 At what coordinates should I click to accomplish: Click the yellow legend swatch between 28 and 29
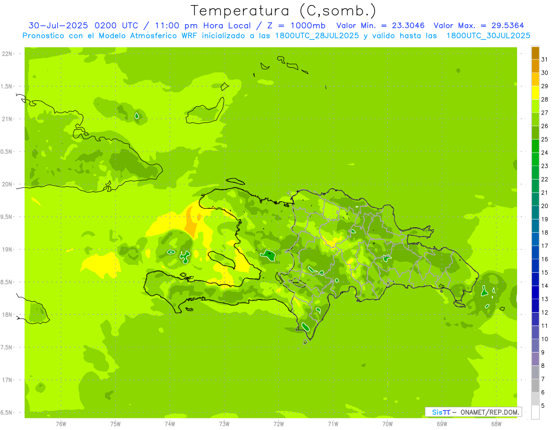click(535, 93)
